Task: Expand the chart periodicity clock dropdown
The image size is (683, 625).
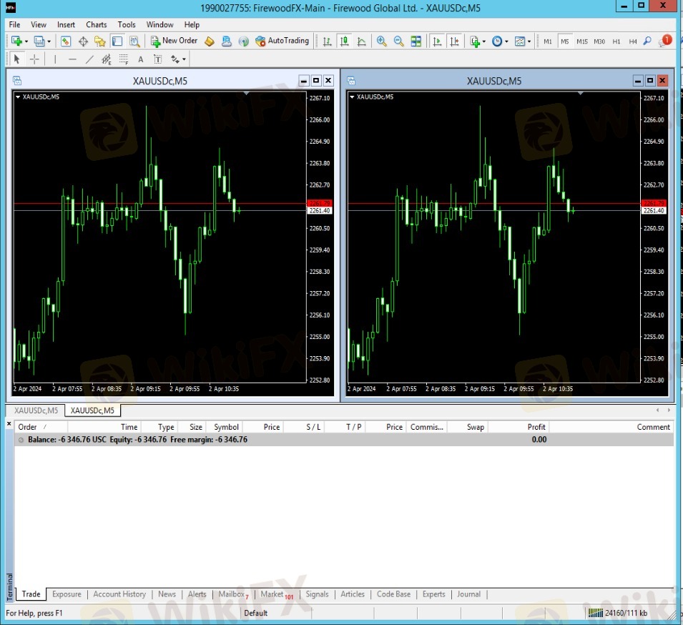Action: click(x=507, y=41)
